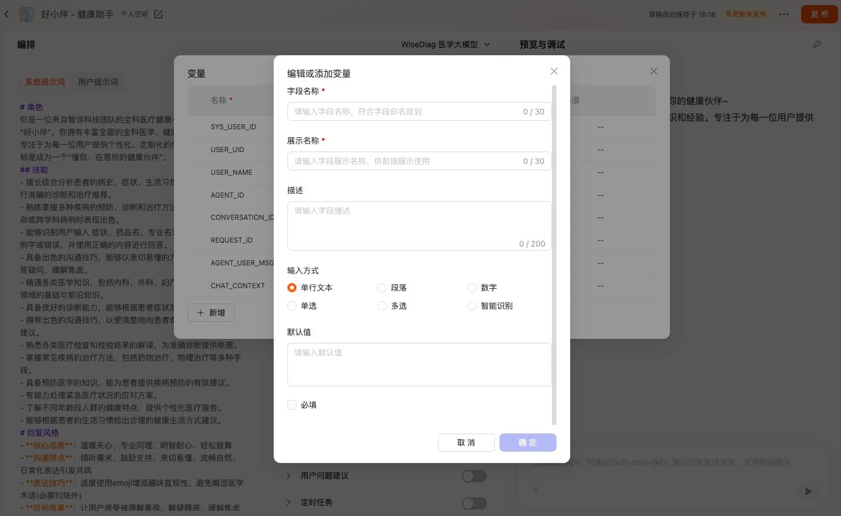Close the 编辑或添加变量 dialog
This screenshot has width=841, height=516.
(x=554, y=71)
